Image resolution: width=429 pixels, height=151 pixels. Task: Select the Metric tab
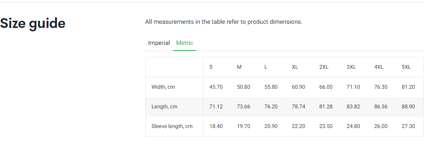(185, 43)
